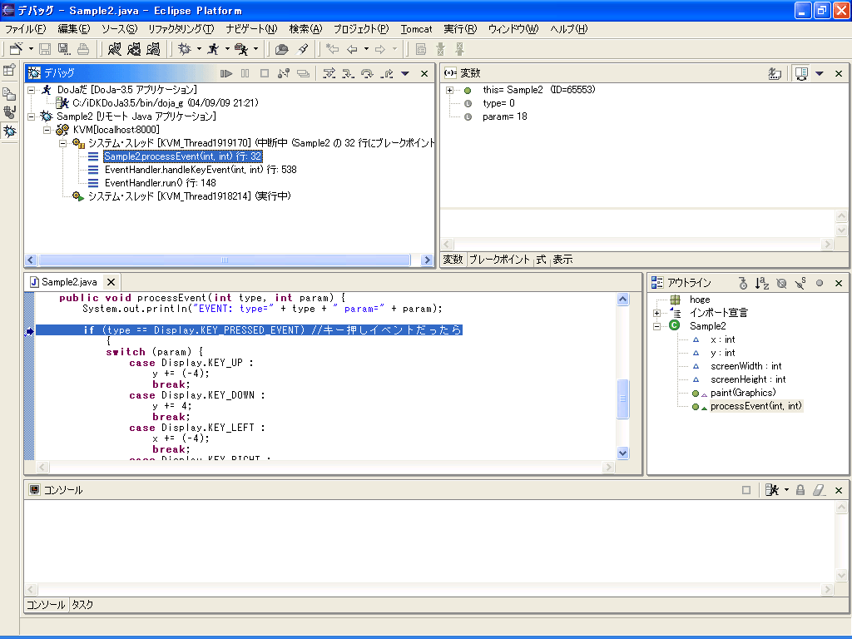Sort Outline alphabetically with a-z icon
The width and height of the screenshot is (852, 639).
pyautogui.click(x=762, y=283)
